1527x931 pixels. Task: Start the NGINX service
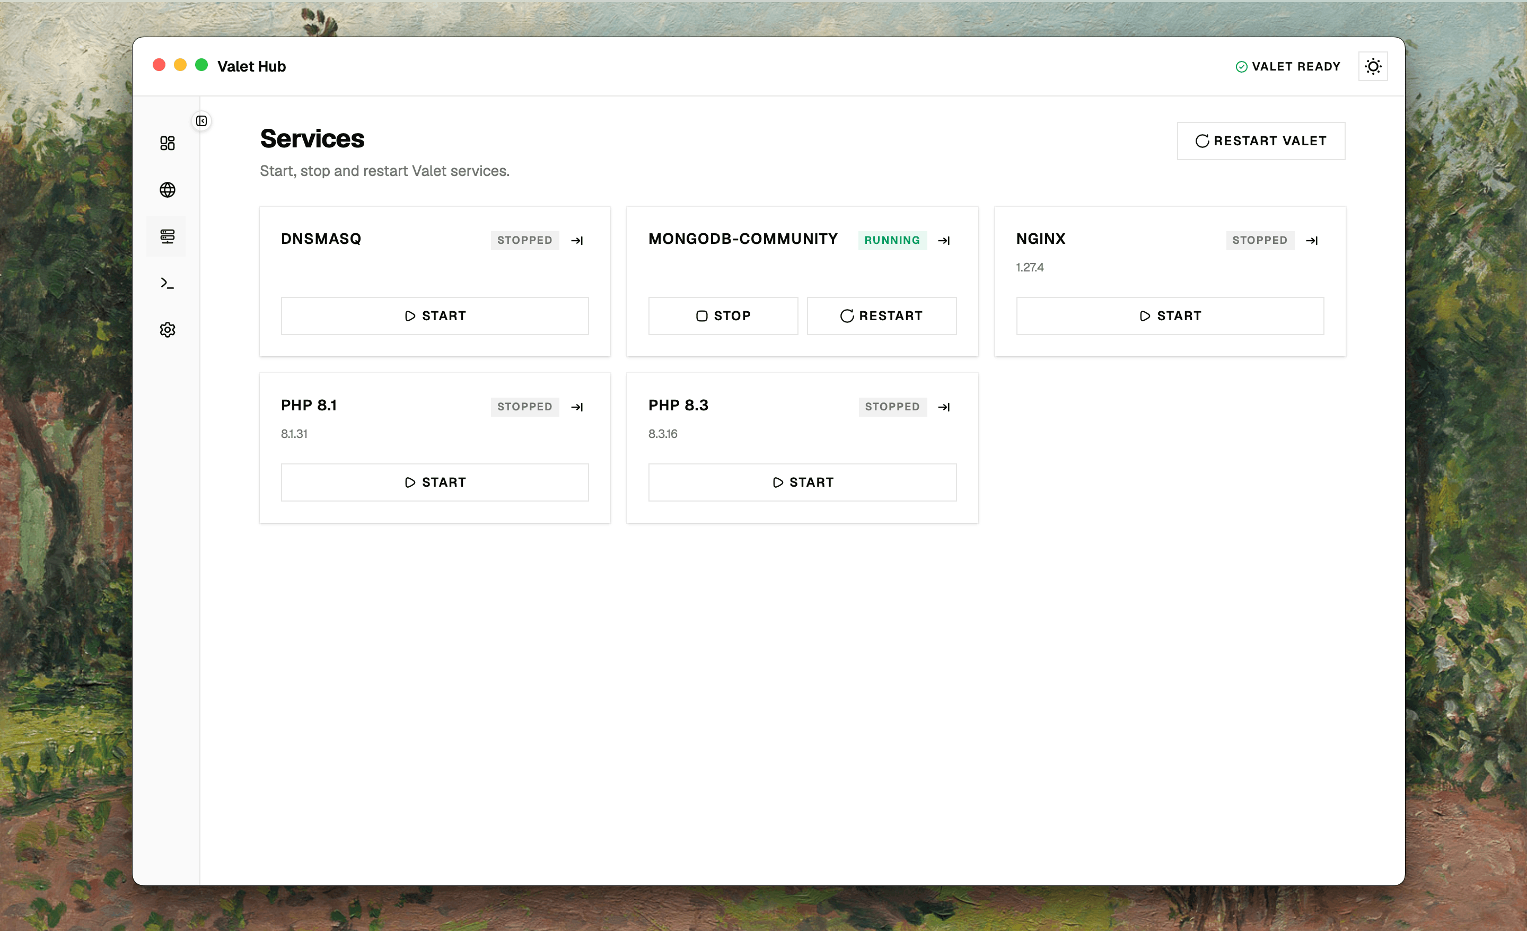1170,316
